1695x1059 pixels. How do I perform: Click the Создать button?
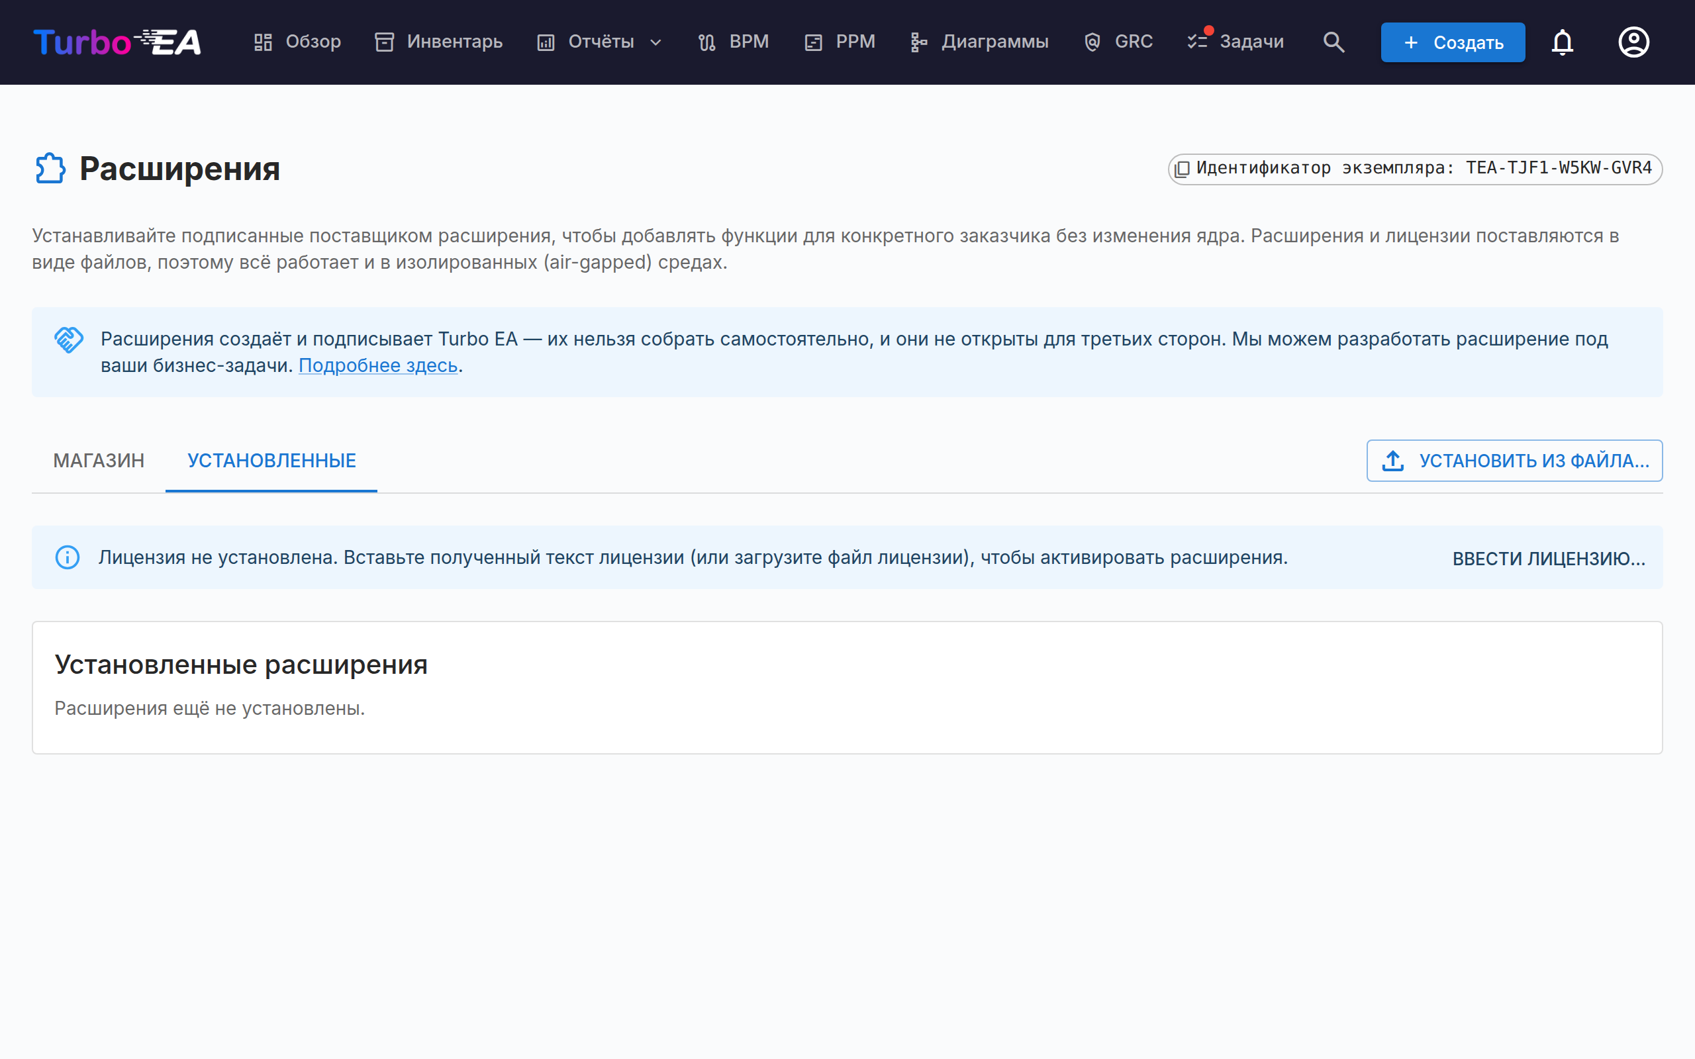(1453, 42)
